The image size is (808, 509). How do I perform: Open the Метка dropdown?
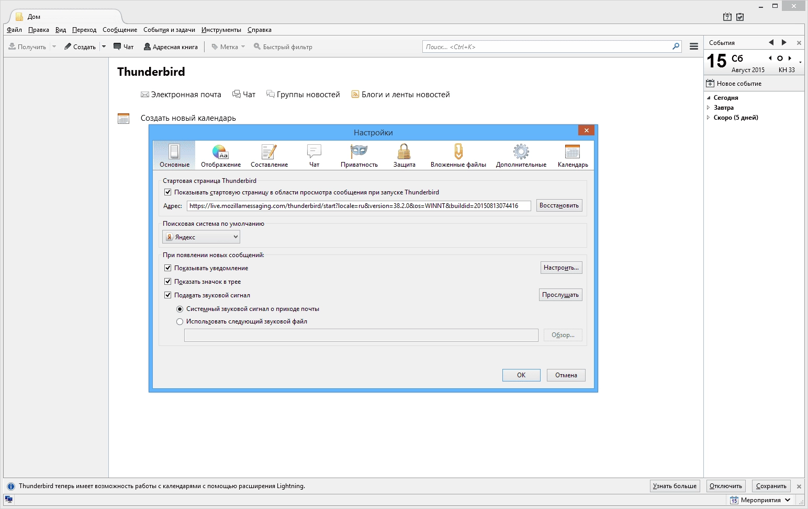click(228, 47)
